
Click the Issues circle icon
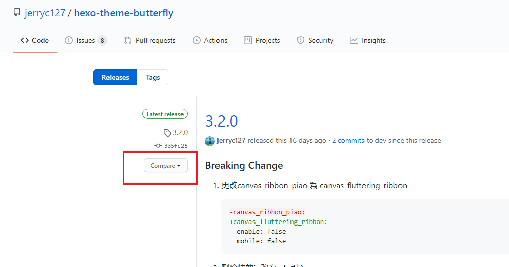[69, 40]
